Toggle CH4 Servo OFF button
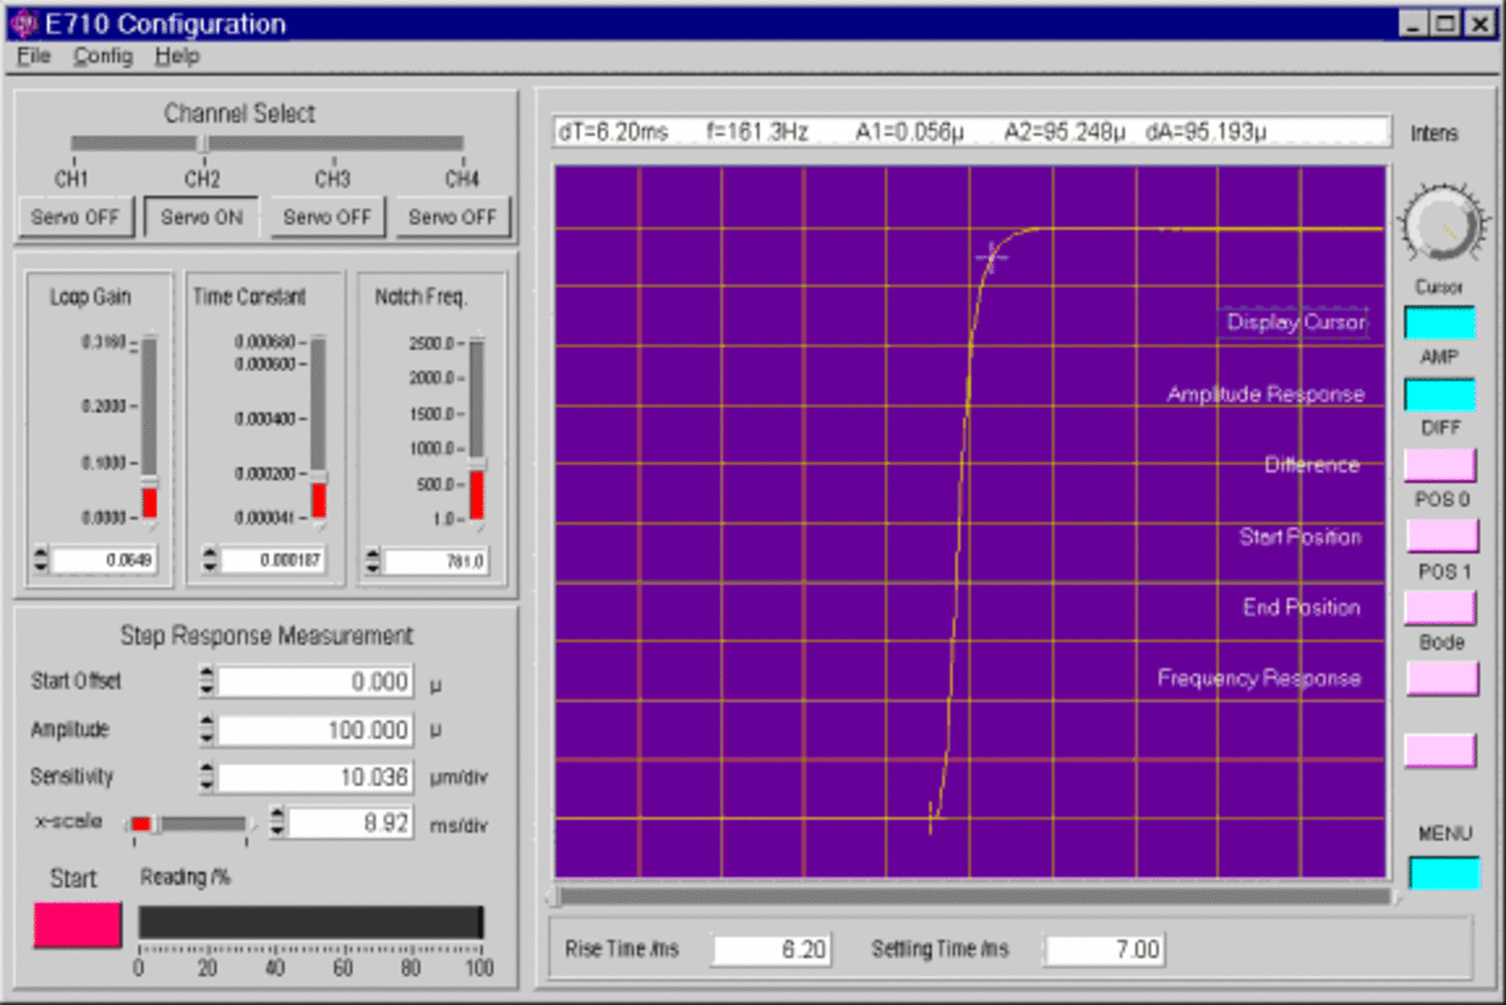 pos(453,217)
